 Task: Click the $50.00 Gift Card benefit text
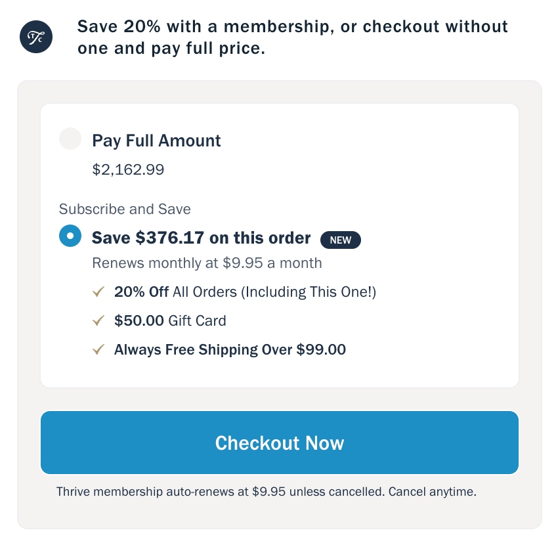(170, 320)
